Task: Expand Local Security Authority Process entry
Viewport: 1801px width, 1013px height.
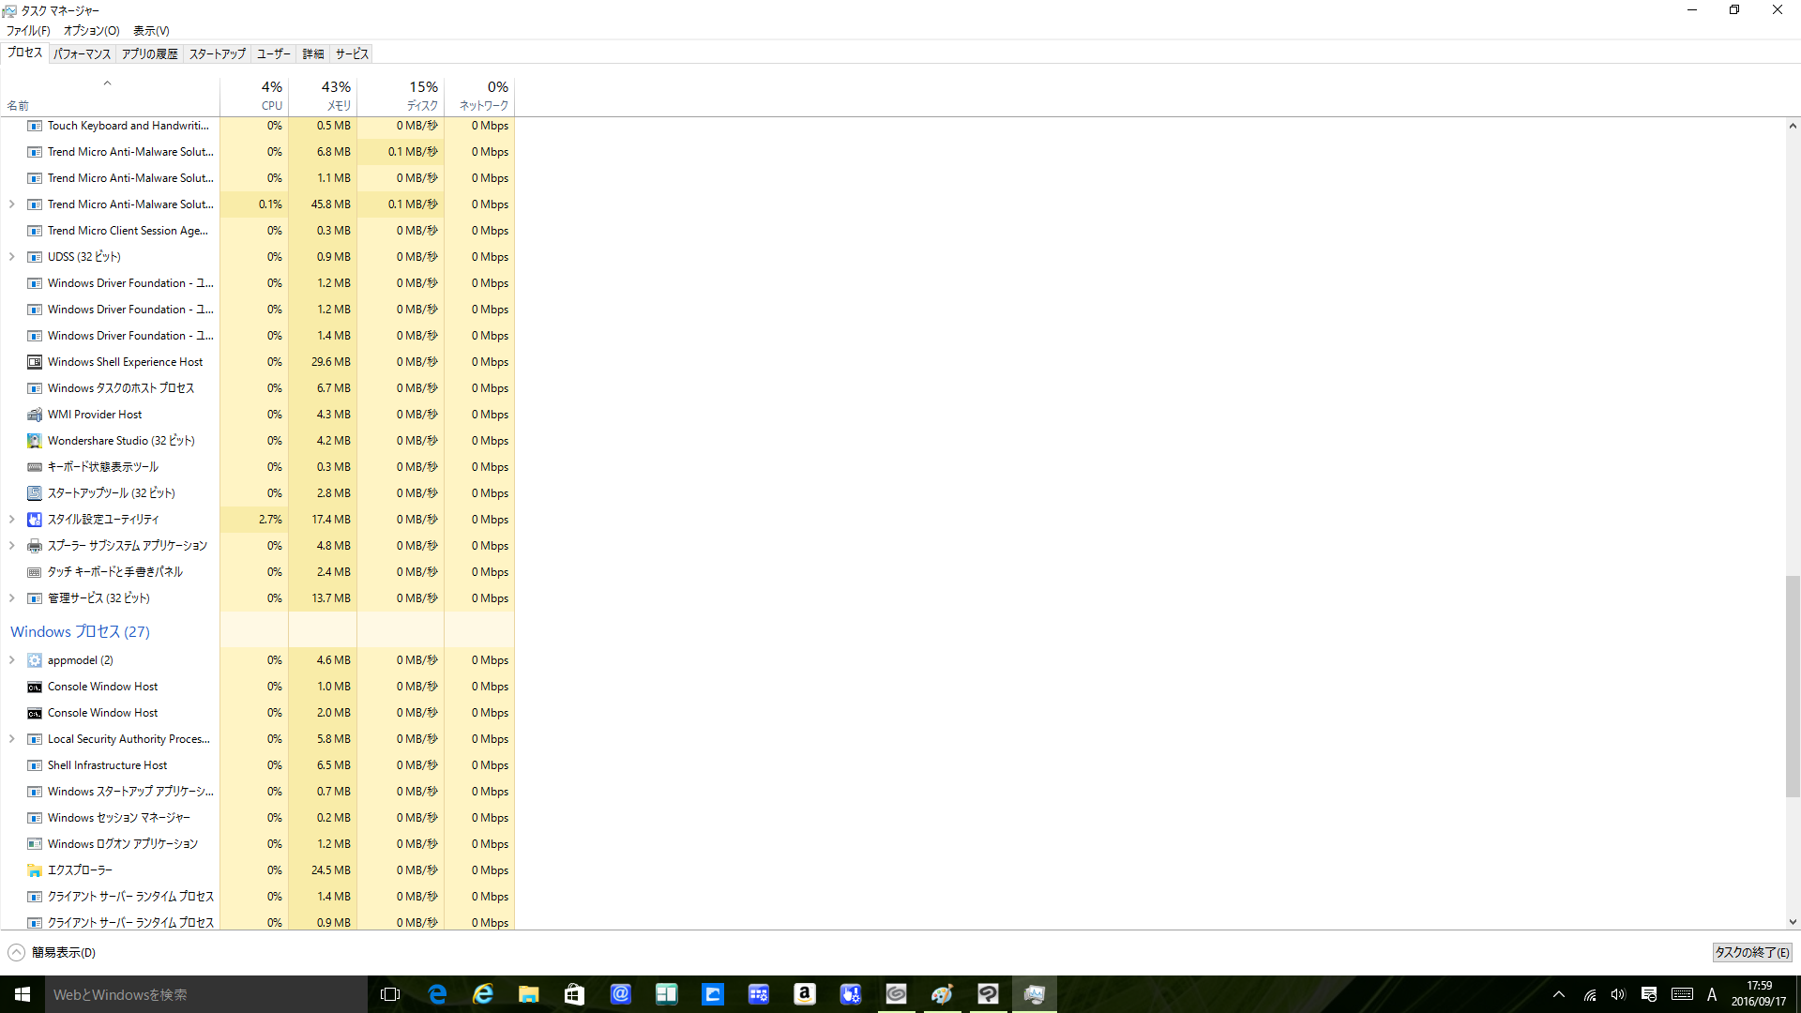Action: click(x=11, y=739)
